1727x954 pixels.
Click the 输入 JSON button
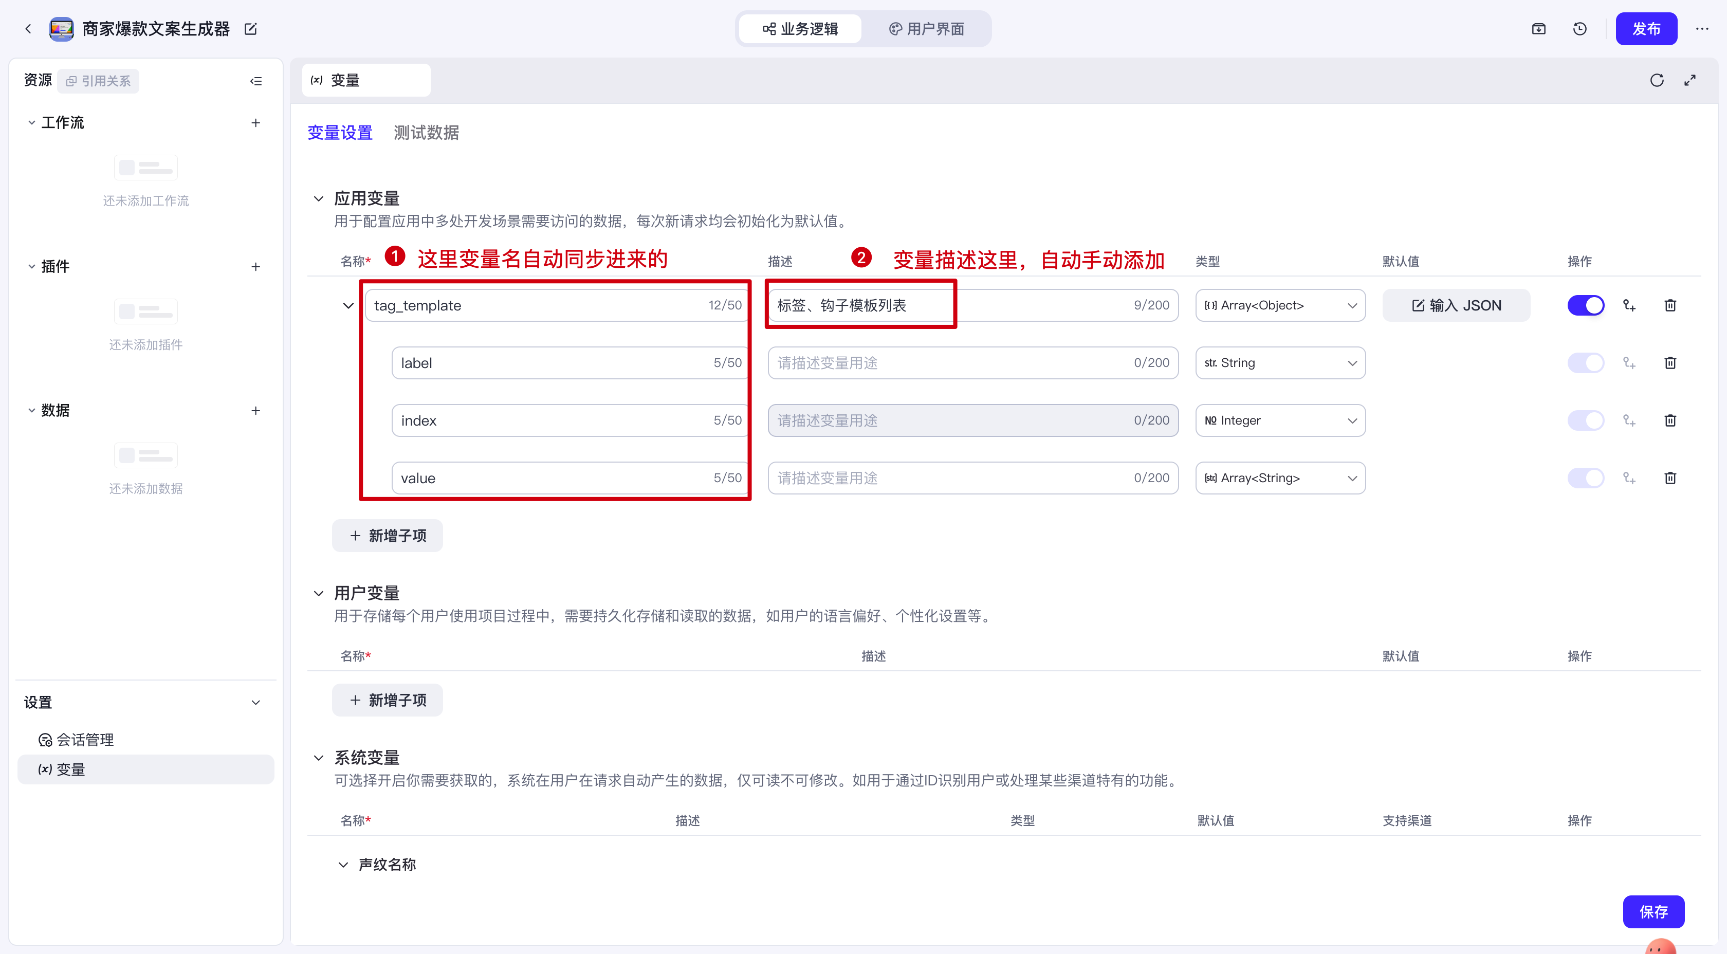[x=1456, y=306]
